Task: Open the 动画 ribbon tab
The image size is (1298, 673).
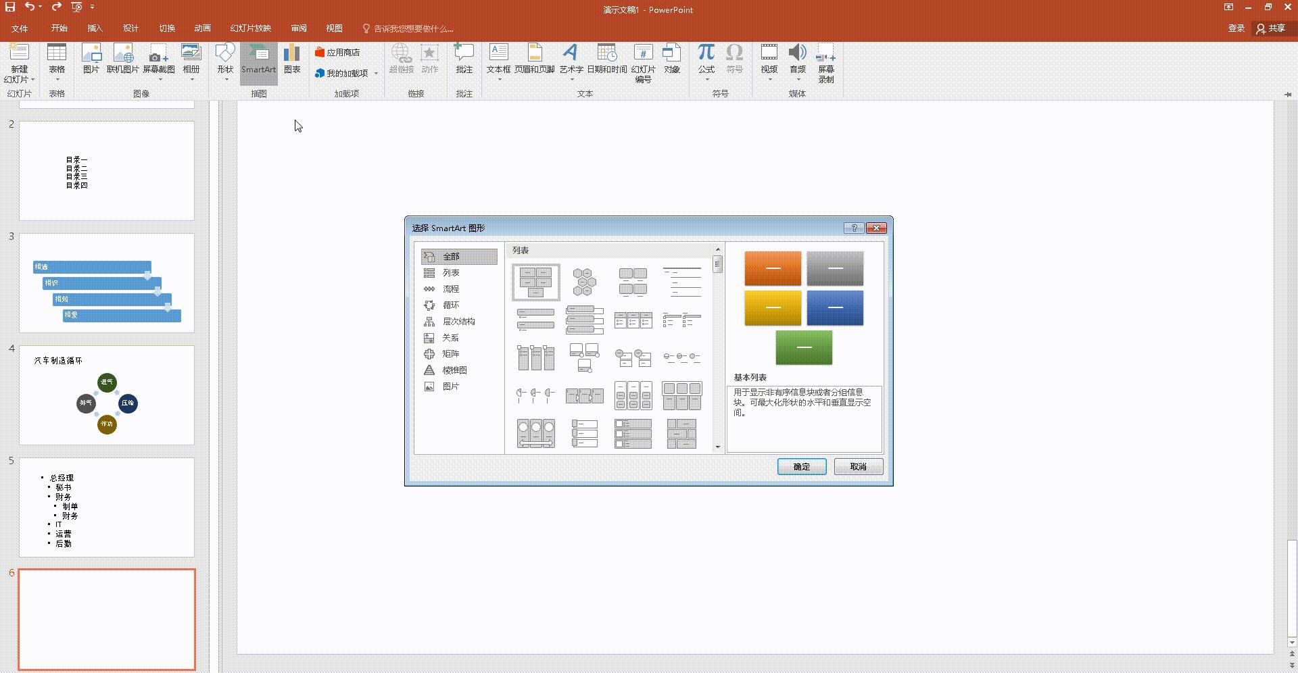Action: [202, 28]
